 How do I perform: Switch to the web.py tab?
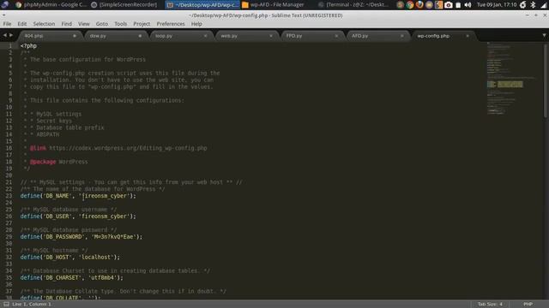coord(245,36)
